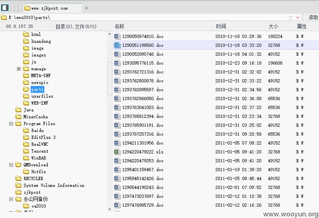Select the EditPlus 3 folder icon
The width and height of the screenshot is (319, 218).
[26, 137]
